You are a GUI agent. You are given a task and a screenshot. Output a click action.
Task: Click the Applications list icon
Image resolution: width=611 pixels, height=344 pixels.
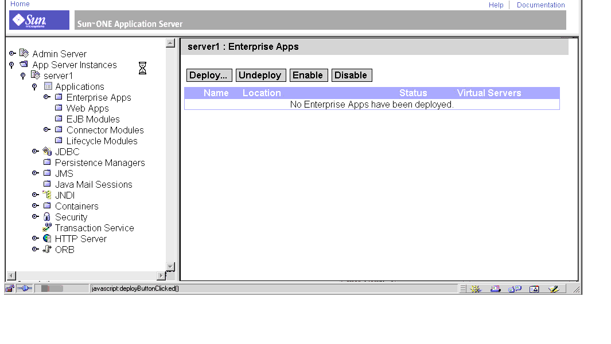(48, 86)
